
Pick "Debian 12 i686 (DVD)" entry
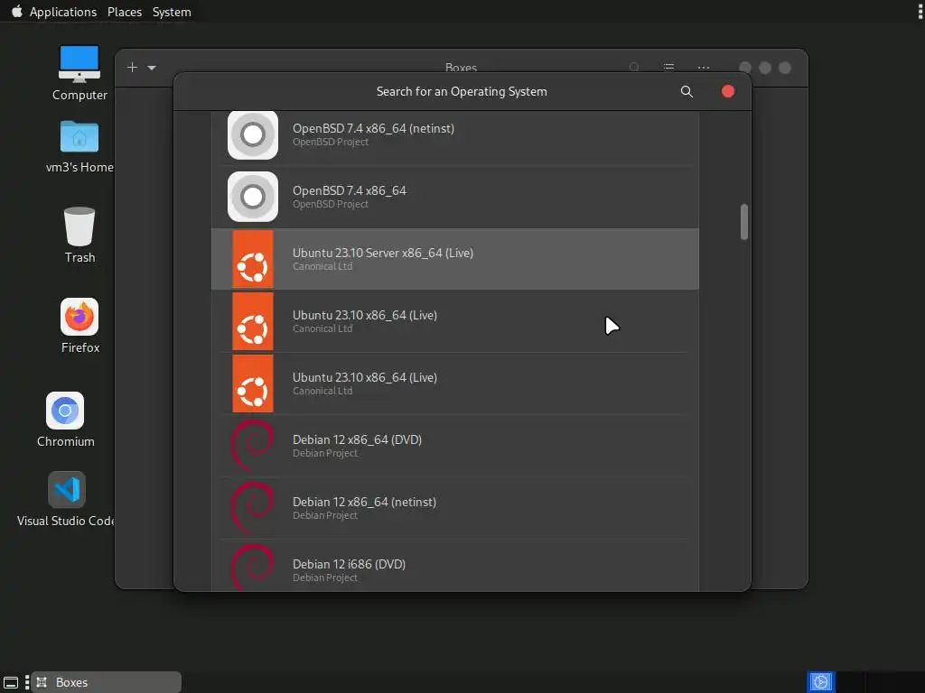point(455,566)
